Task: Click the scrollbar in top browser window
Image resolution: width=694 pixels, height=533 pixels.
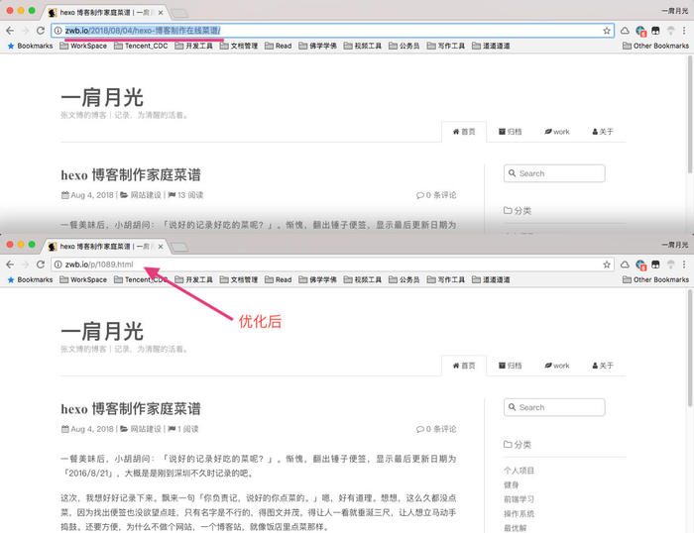Action: pyautogui.click(x=690, y=114)
